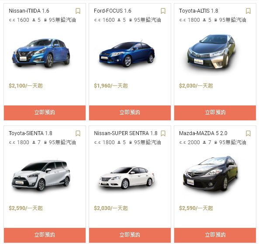This screenshot has width=262, height=244.
Task: Bookmark the Mazda-MAZDA 5 2.0 car
Action: 248,133
